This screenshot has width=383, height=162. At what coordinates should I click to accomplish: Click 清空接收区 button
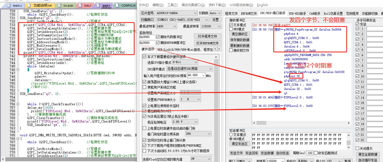point(240,34)
